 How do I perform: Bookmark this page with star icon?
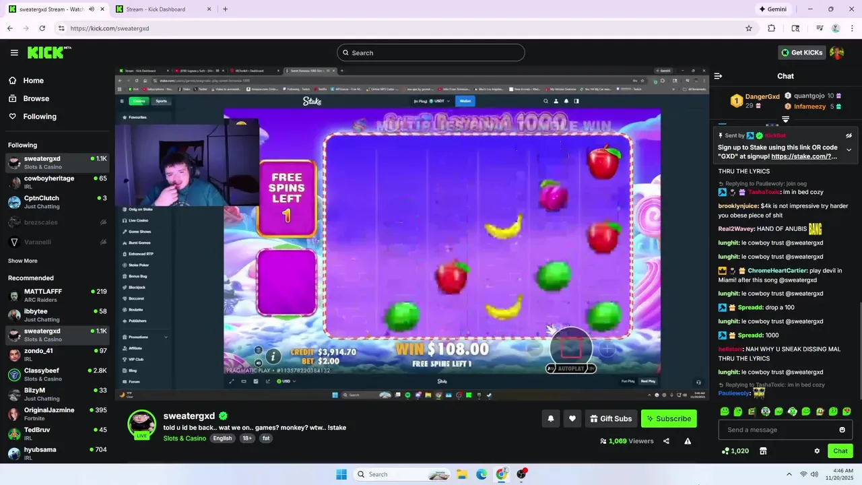point(748,28)
